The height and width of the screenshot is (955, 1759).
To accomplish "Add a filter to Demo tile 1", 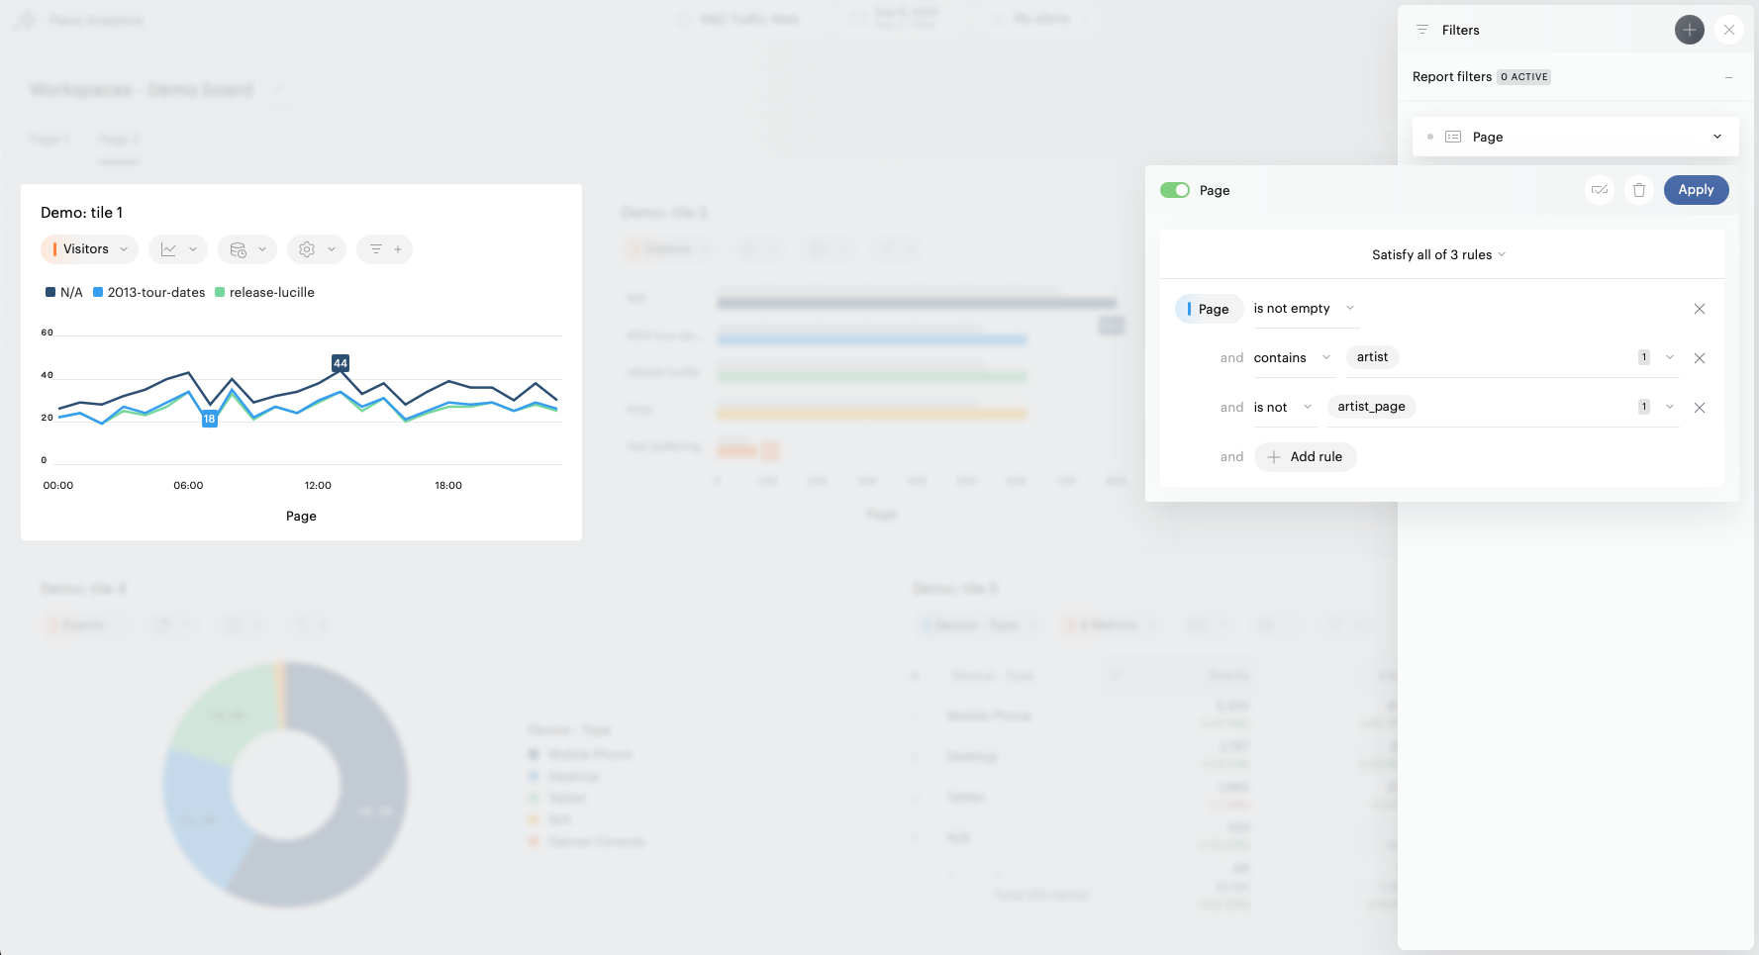I will point(385,249).
